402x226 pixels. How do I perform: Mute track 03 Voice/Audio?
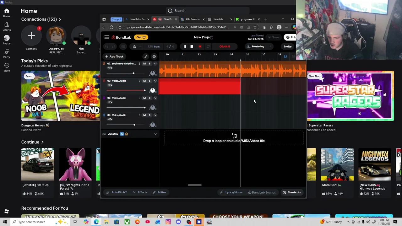tap(144, 98)
